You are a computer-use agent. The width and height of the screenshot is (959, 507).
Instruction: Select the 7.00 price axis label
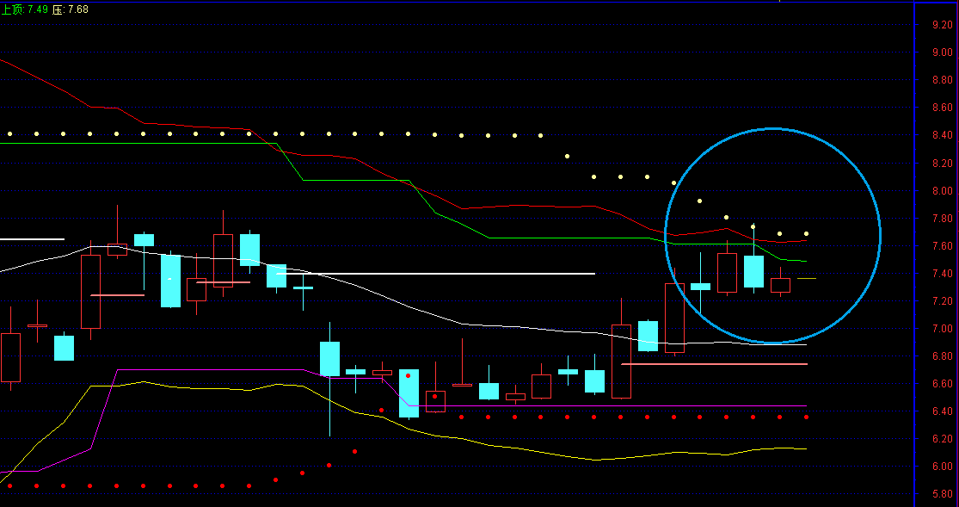[x=942, y=329]
